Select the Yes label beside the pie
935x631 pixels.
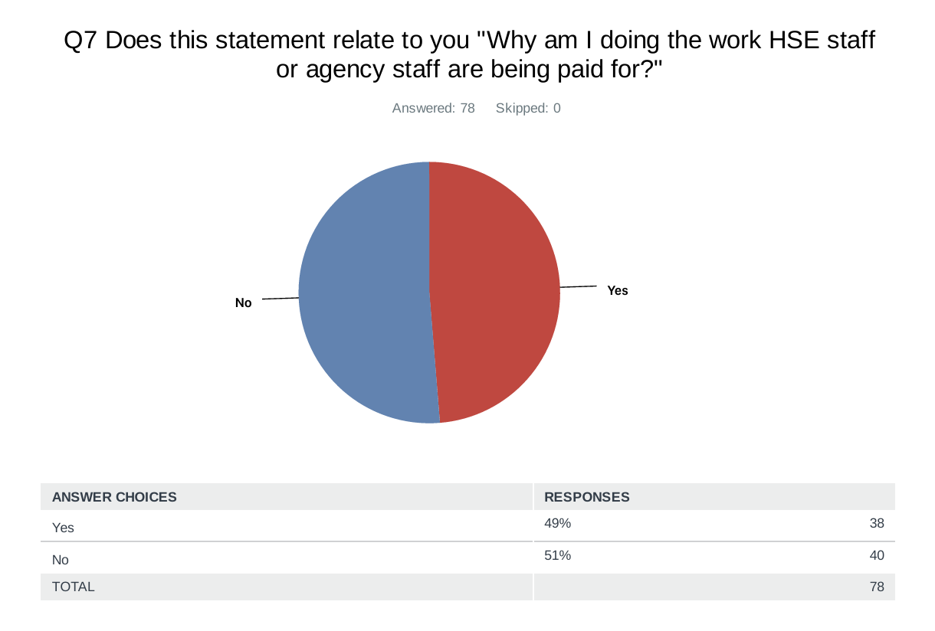[618, 290]
